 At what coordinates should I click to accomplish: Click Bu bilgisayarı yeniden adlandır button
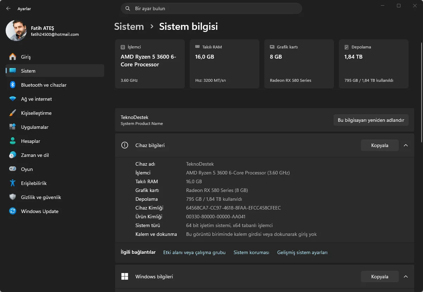[371, 120]
